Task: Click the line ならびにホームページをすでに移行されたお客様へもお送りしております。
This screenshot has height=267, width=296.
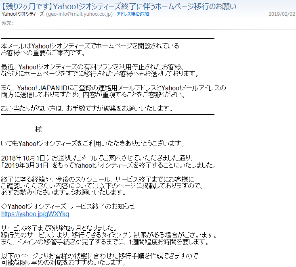Action: [100, 73]
